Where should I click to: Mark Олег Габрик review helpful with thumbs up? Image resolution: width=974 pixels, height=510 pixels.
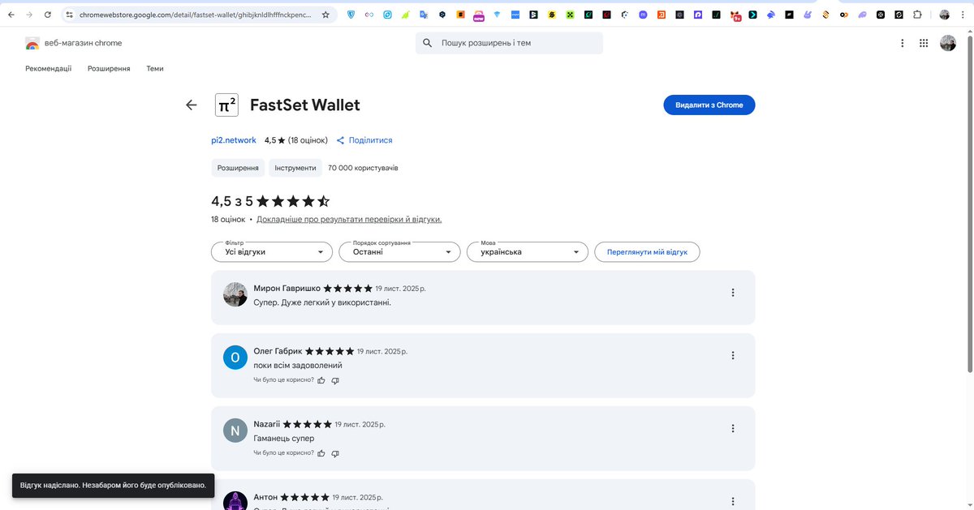point(322,379)
